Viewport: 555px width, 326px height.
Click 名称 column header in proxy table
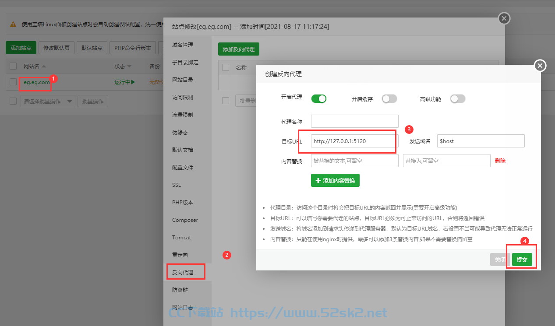(241, 67)
